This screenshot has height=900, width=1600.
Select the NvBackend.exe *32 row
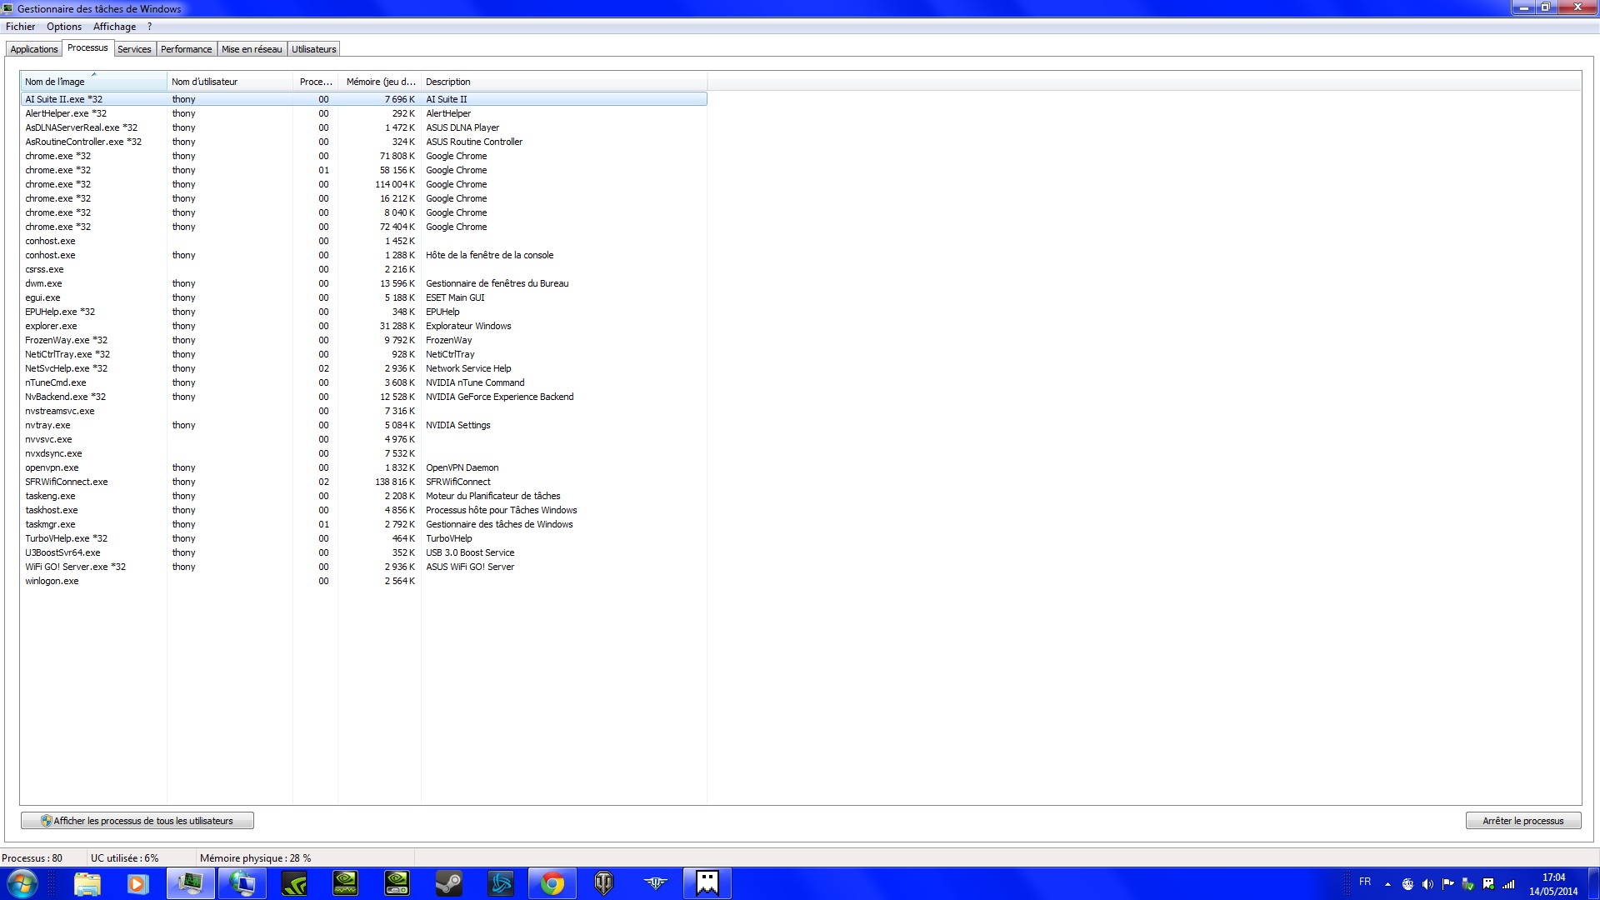pyautogui.click(x=363, y=397)
